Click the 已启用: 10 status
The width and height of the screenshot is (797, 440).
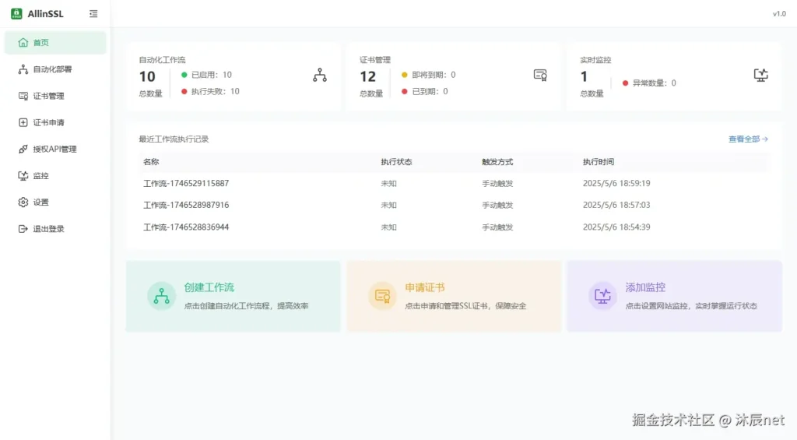coord(206,75)
